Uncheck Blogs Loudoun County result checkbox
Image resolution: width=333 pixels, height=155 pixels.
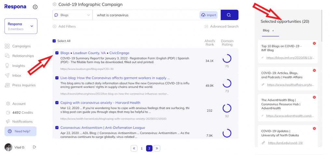click(x=57, y=53)
